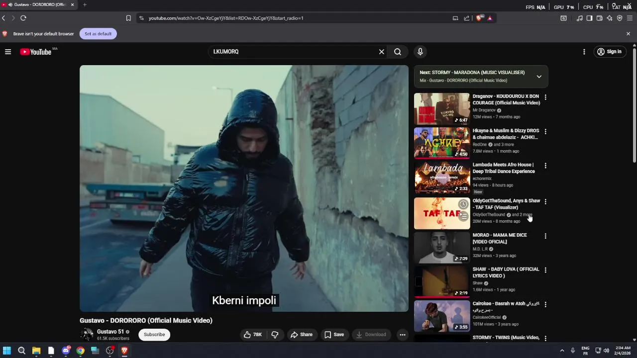Open the taskbar clock and date
Viewport: 637px width, 358px height.
623,351
